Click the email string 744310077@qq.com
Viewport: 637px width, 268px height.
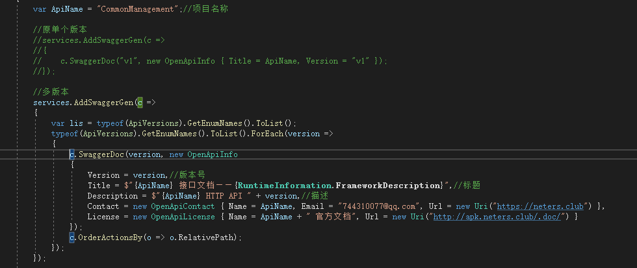(379, 206)
